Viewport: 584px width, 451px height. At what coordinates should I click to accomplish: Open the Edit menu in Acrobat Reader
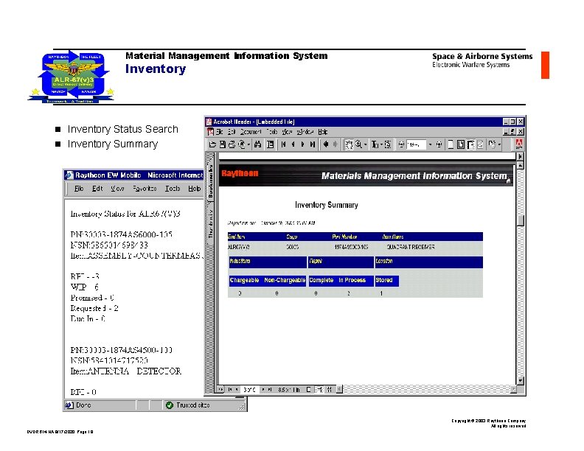232,132
